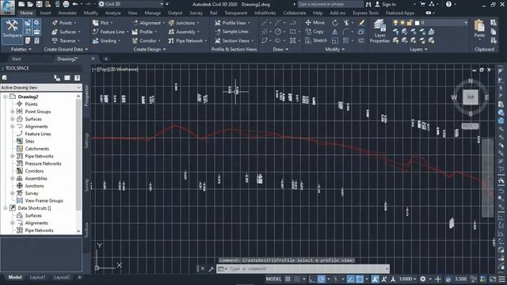Click the Scale modify tool
Viewport: 507px width, 285px height.
point(335,40)
